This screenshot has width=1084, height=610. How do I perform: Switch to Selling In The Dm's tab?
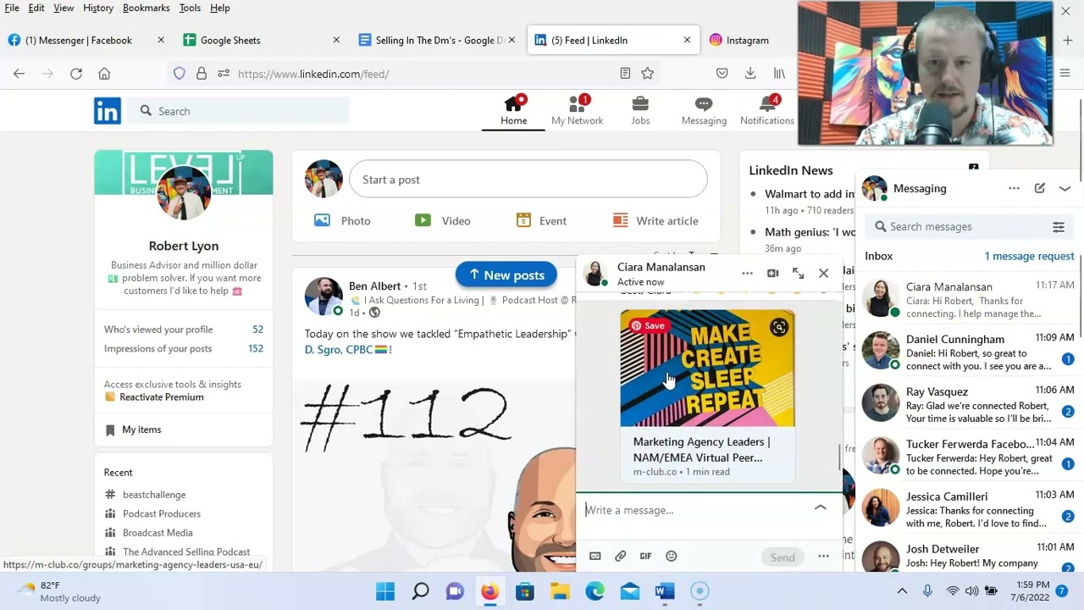click(435, 40)
